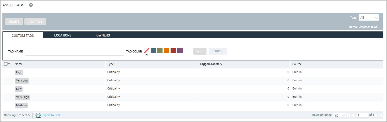Click the Medium criticality tag
This screenshot has height=122, width=387.
[21, 105]
